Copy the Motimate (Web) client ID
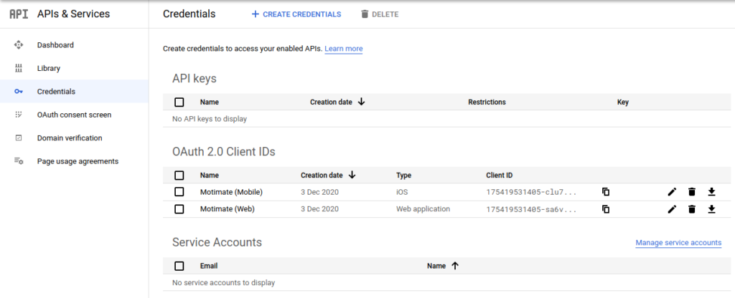735x298 pixels. (x=606, y=209)
